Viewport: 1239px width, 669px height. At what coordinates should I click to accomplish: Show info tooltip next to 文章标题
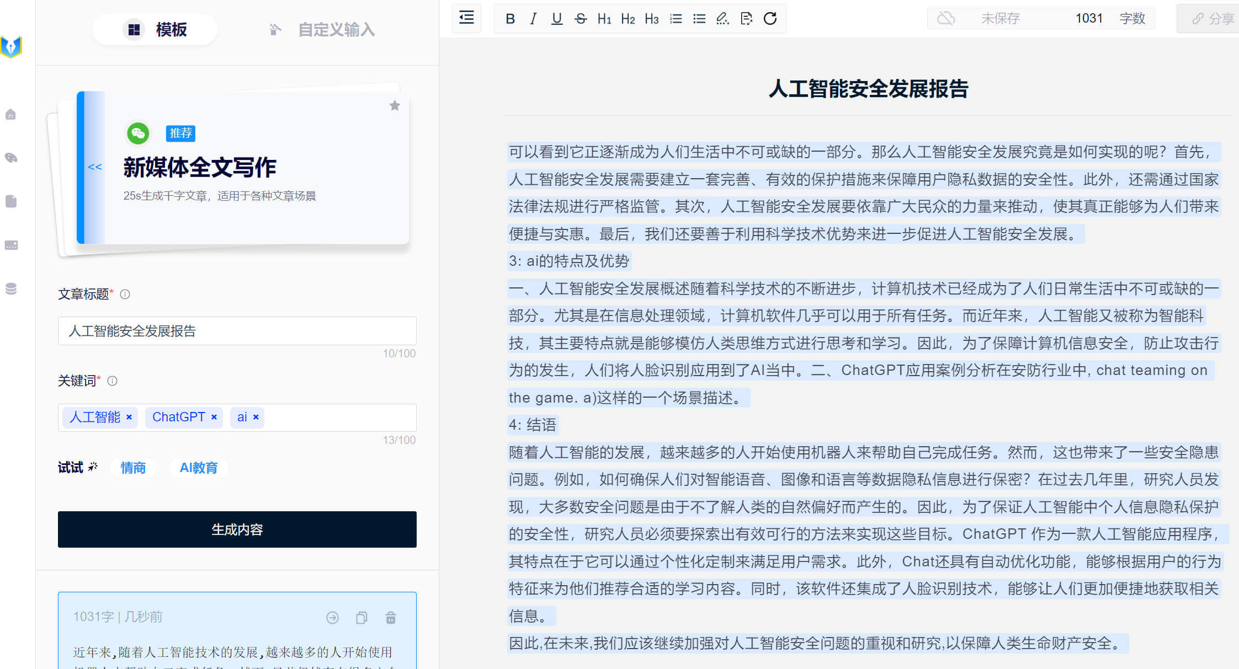(125, 295)
